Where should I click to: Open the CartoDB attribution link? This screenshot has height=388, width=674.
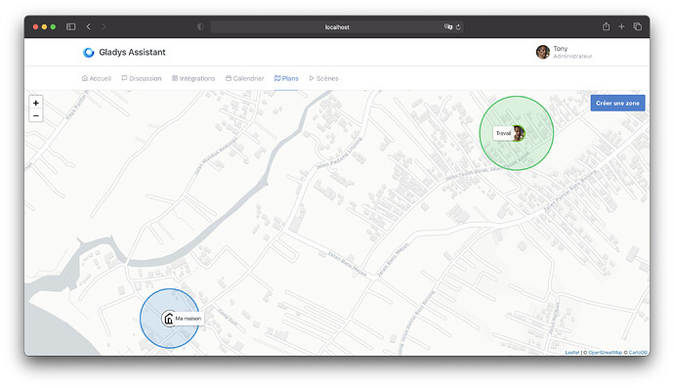638,353
